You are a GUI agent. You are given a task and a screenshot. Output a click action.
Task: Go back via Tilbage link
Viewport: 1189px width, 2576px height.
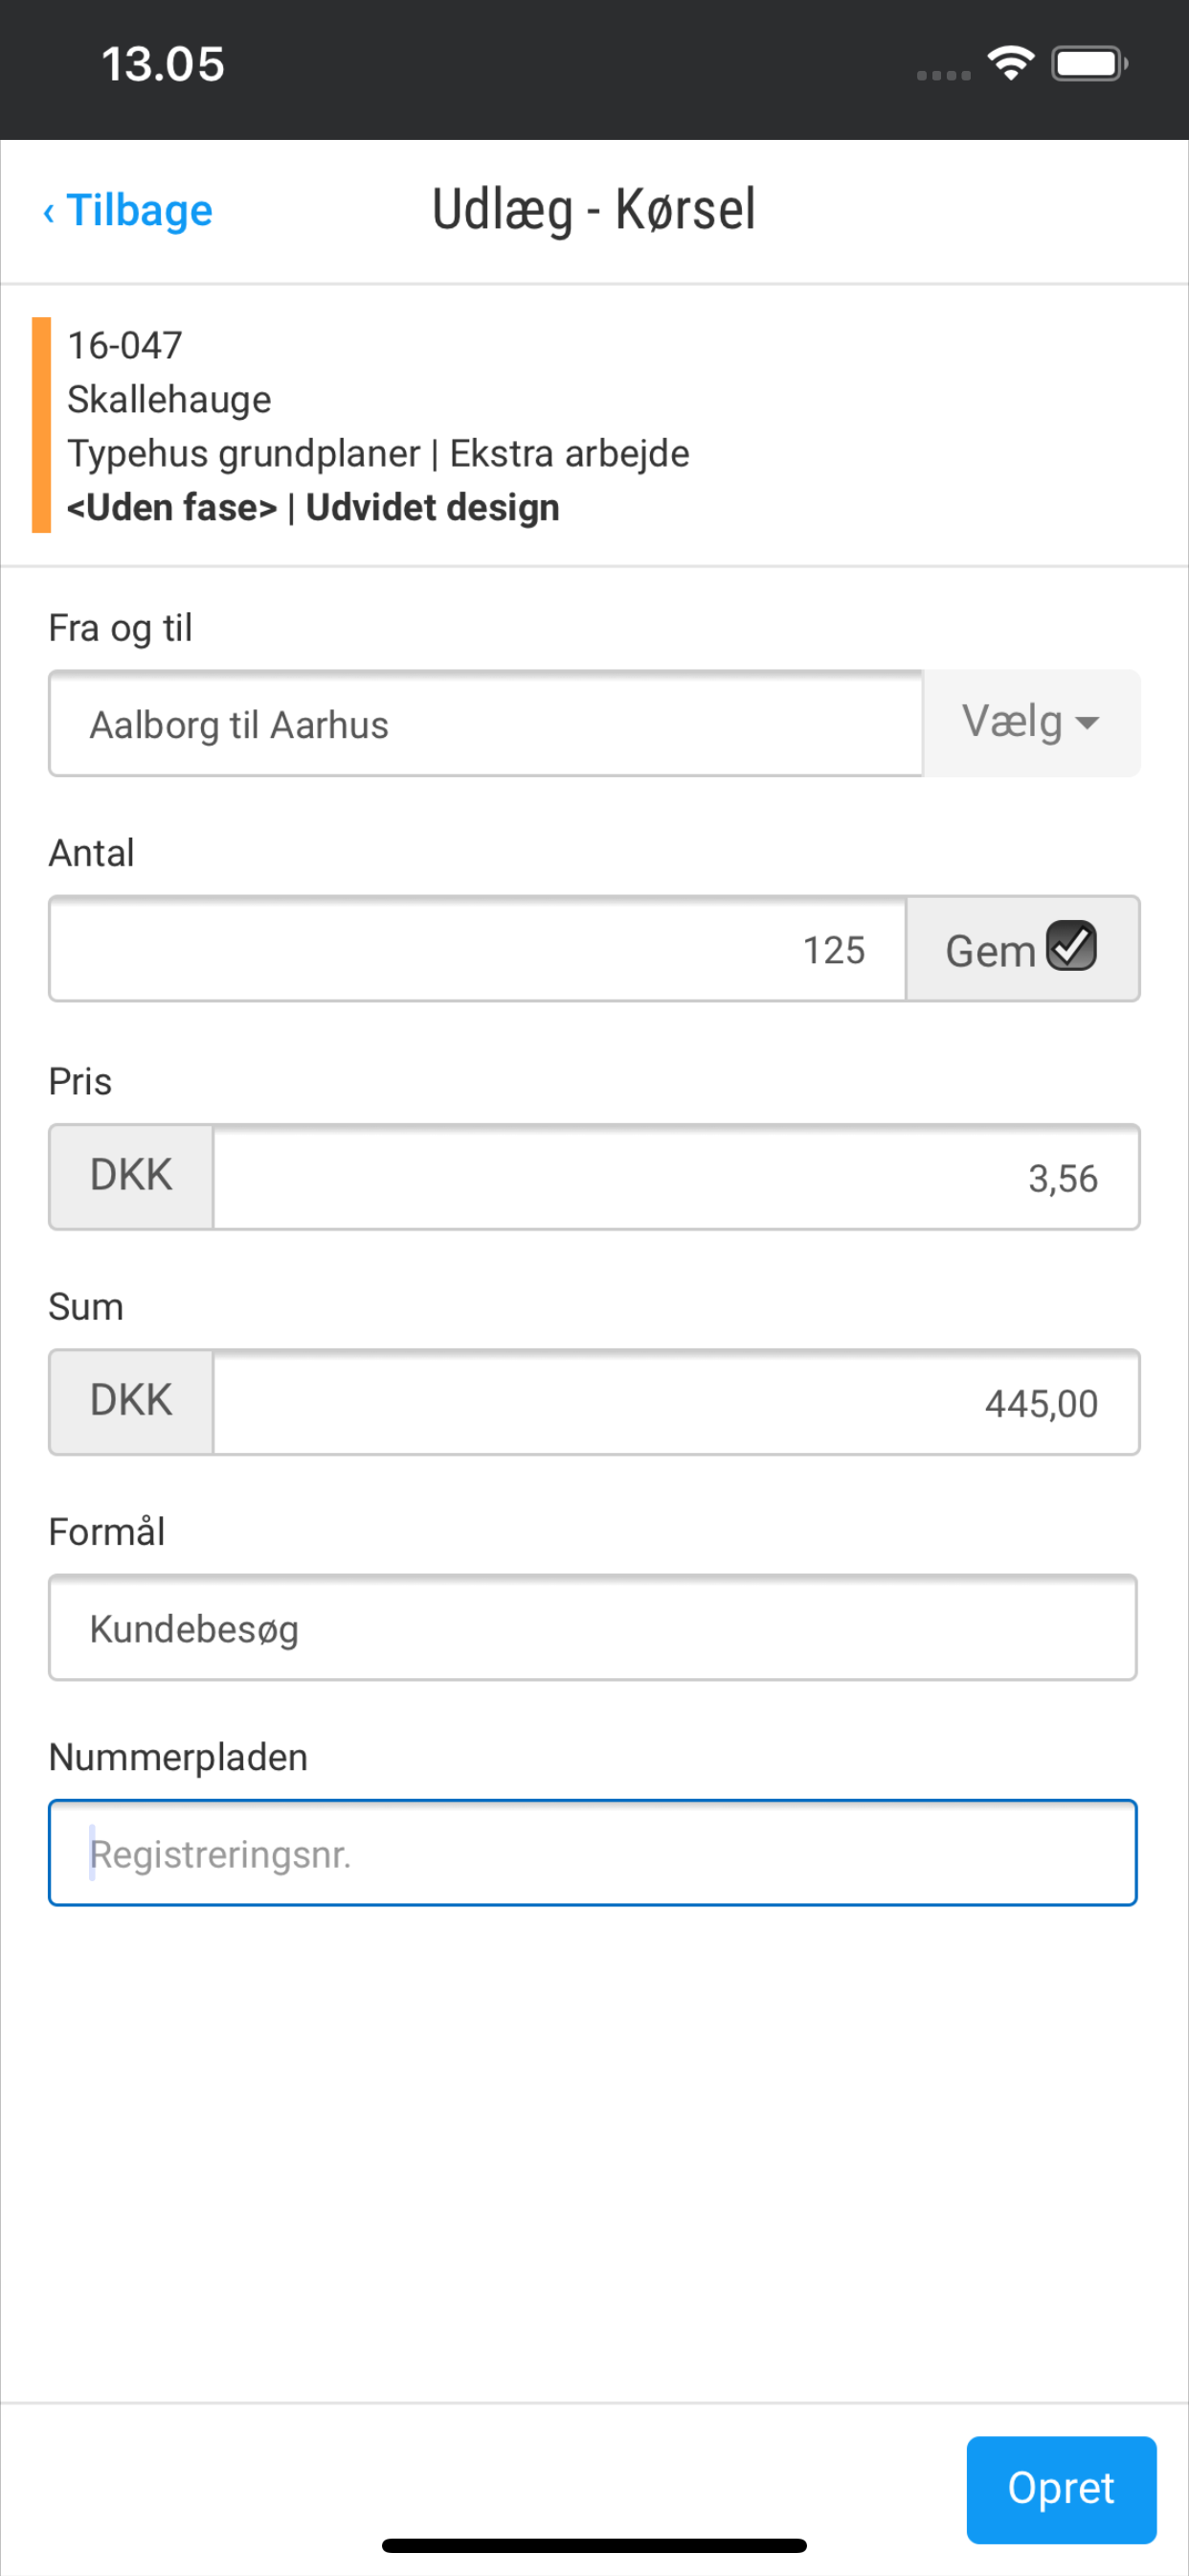tap(139, 211)
